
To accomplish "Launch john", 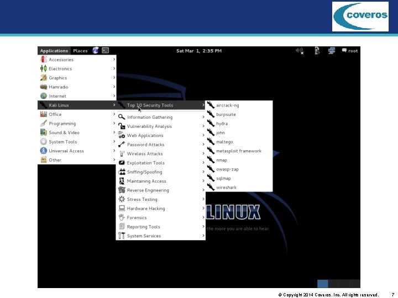I will pos(239,132).
